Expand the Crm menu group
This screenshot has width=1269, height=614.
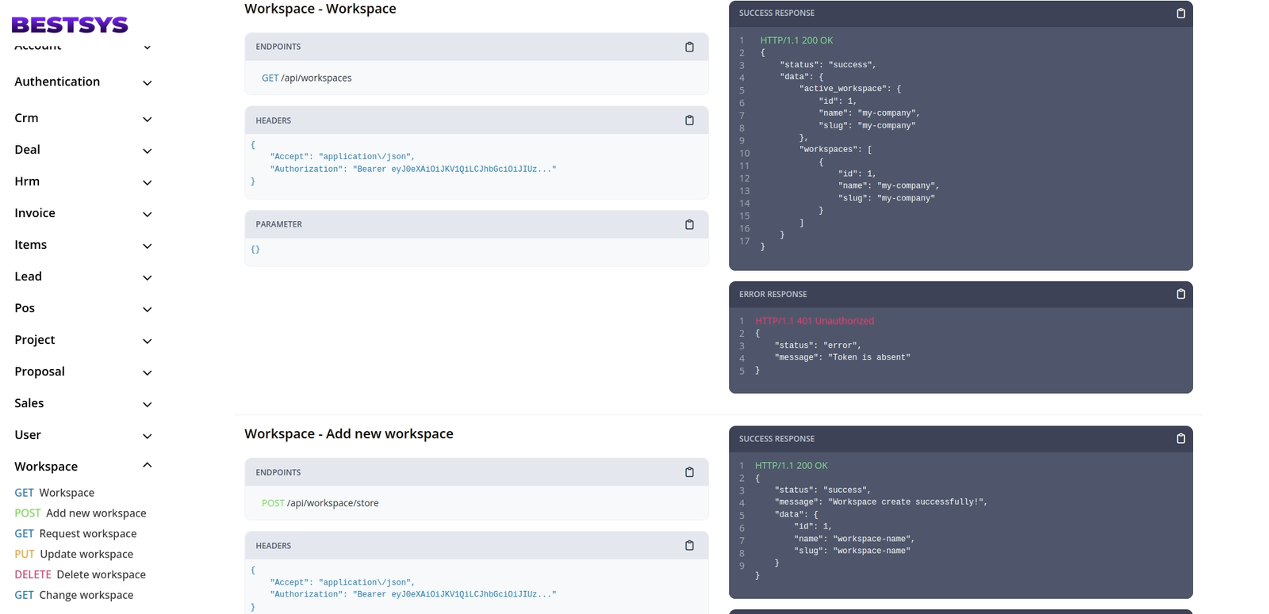147,119
